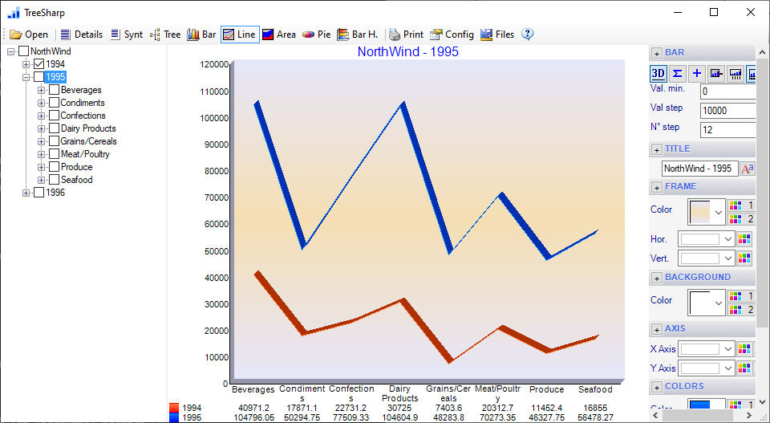Expand the Produce node

(41, 167)
